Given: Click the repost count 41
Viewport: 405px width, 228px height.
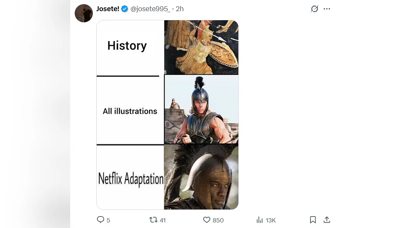Looking at the screenshot, I should 163,220.
